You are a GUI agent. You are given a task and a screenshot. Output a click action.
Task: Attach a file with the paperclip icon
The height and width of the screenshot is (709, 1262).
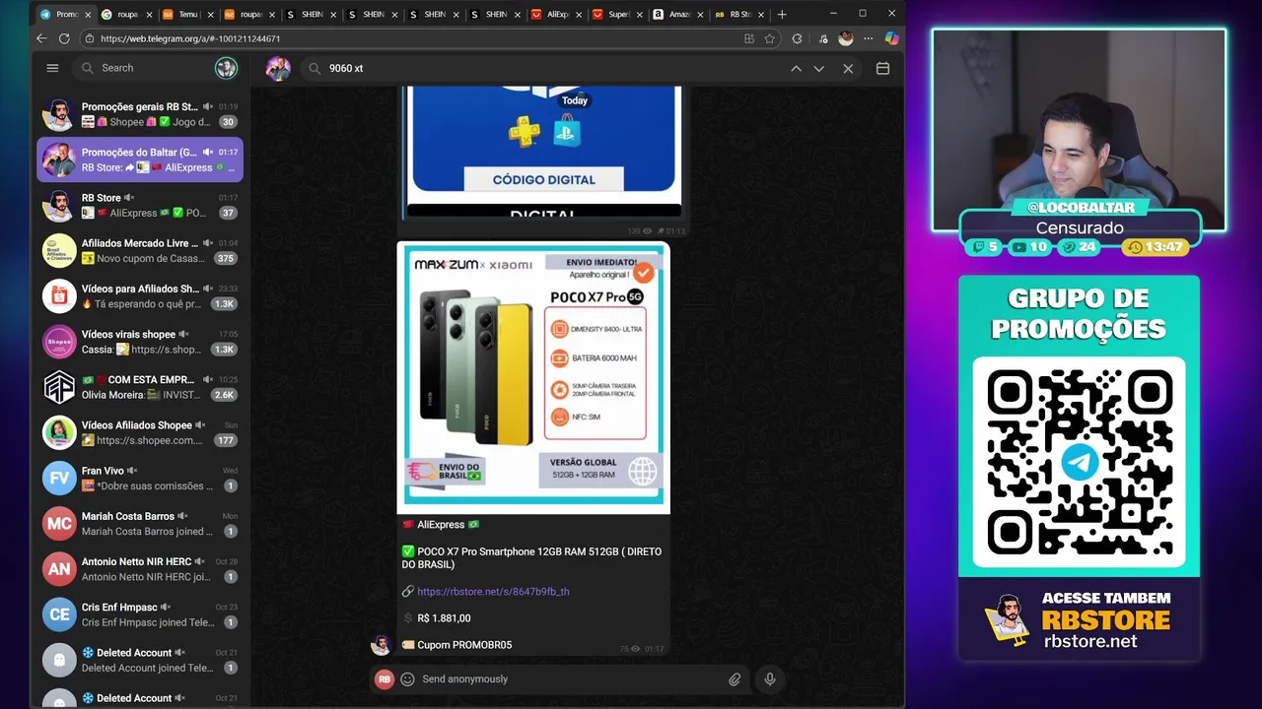coord(735,678)
